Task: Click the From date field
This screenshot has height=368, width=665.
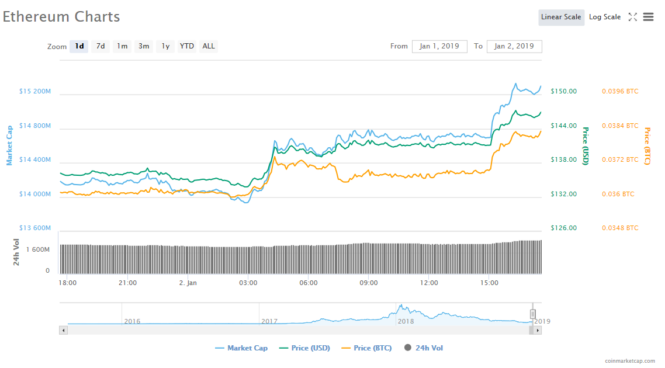Action: pyautogui.click(x=439, y=46)
